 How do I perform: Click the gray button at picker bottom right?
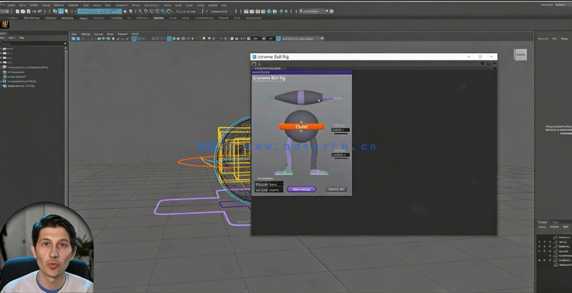tap(337, 189)
